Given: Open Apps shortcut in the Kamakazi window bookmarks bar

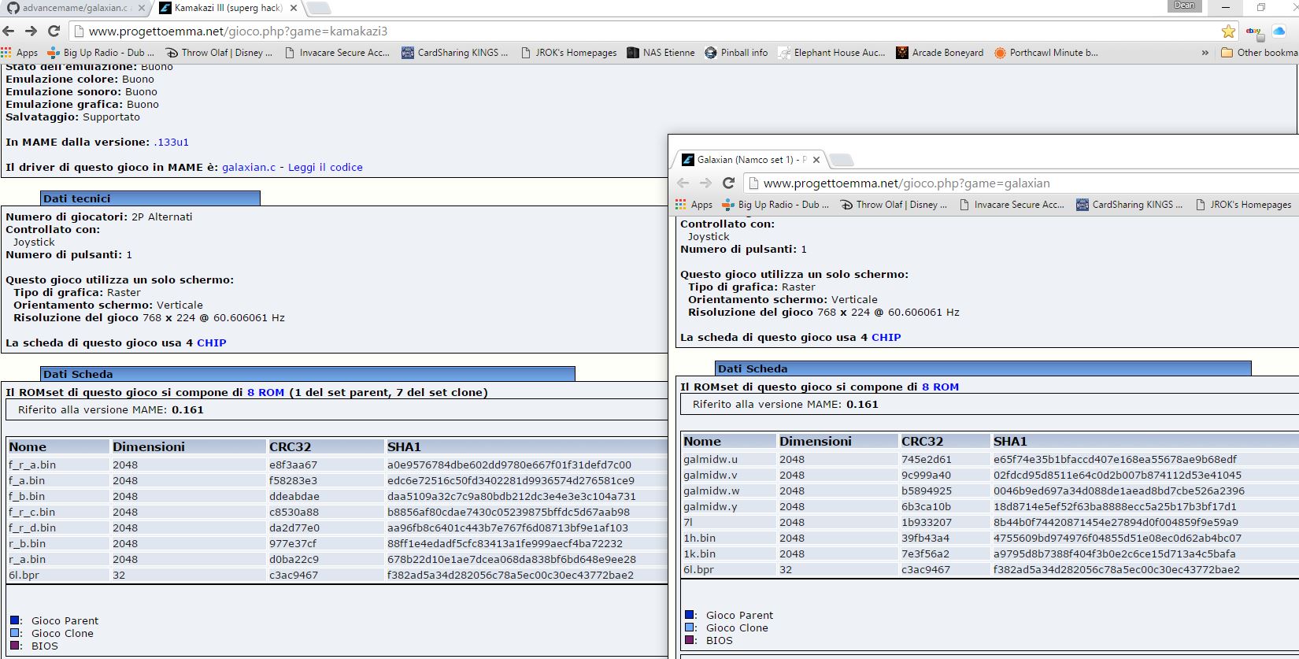Looking at the screenshot, I should pos(20,53).
